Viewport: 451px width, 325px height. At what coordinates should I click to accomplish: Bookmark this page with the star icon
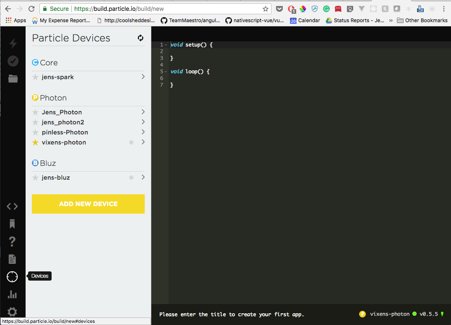click(x=266, y=9)
